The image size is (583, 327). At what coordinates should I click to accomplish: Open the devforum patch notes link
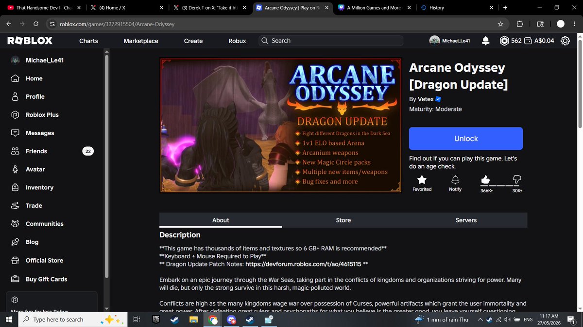303,265
